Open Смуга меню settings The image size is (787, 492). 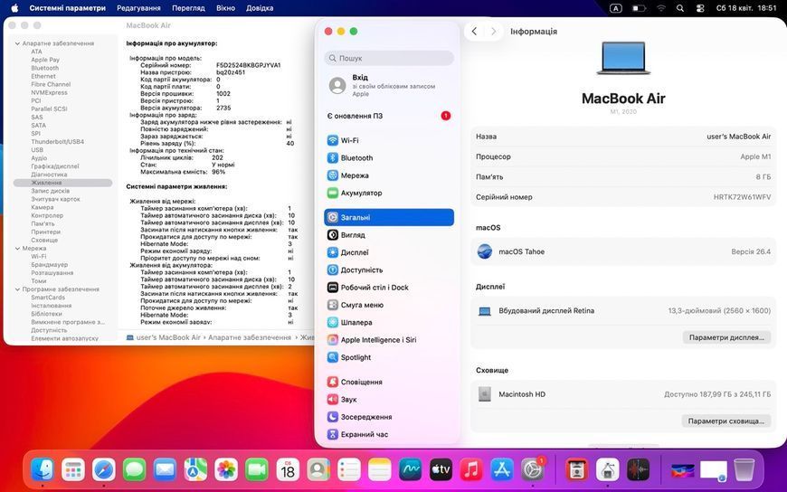click(x=388, y=305)
